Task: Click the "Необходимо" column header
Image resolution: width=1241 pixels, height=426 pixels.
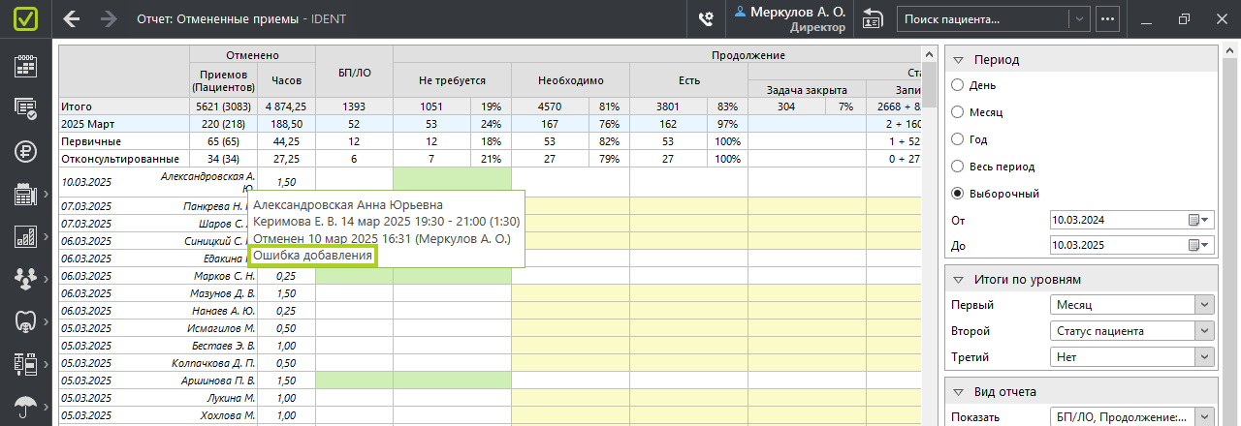Action: coord(570,81)
